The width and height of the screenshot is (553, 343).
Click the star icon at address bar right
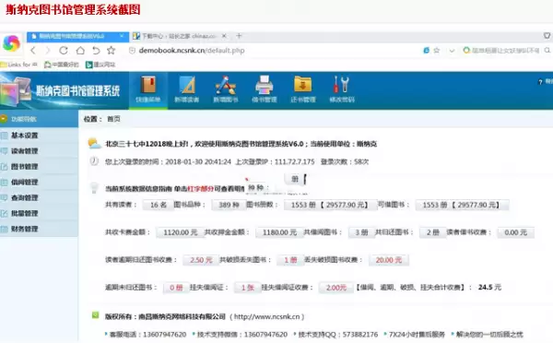tap(437, 51)
